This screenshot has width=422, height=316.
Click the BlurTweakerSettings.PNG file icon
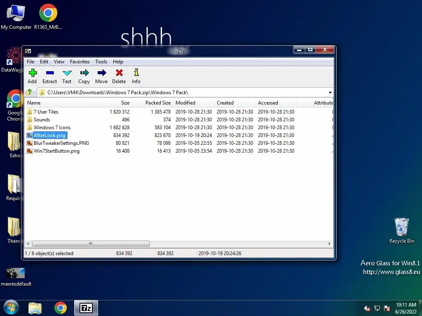click(30, 143)
